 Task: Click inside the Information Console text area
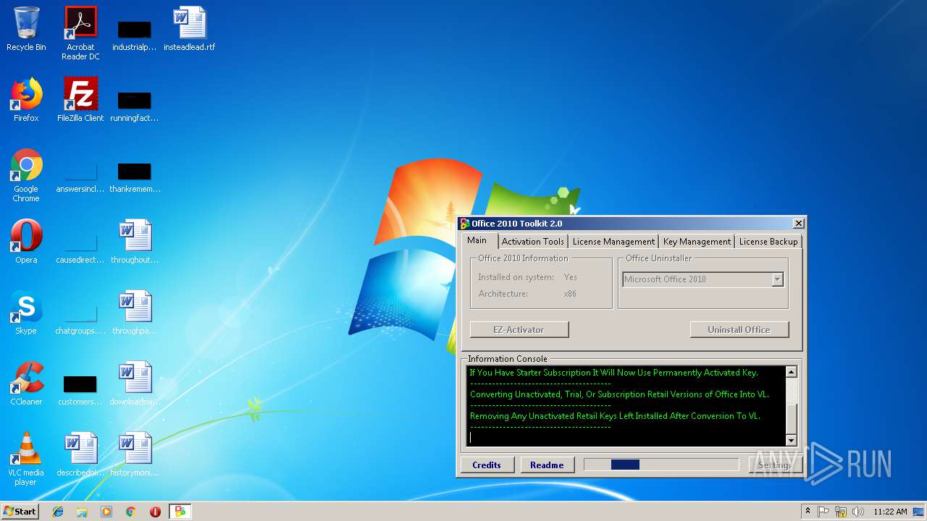(626, 406)
